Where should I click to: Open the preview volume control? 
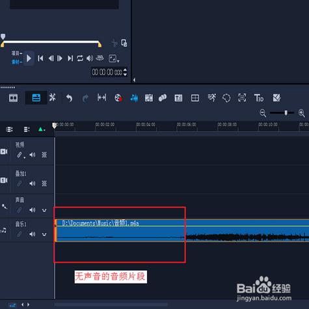[90, 58]
